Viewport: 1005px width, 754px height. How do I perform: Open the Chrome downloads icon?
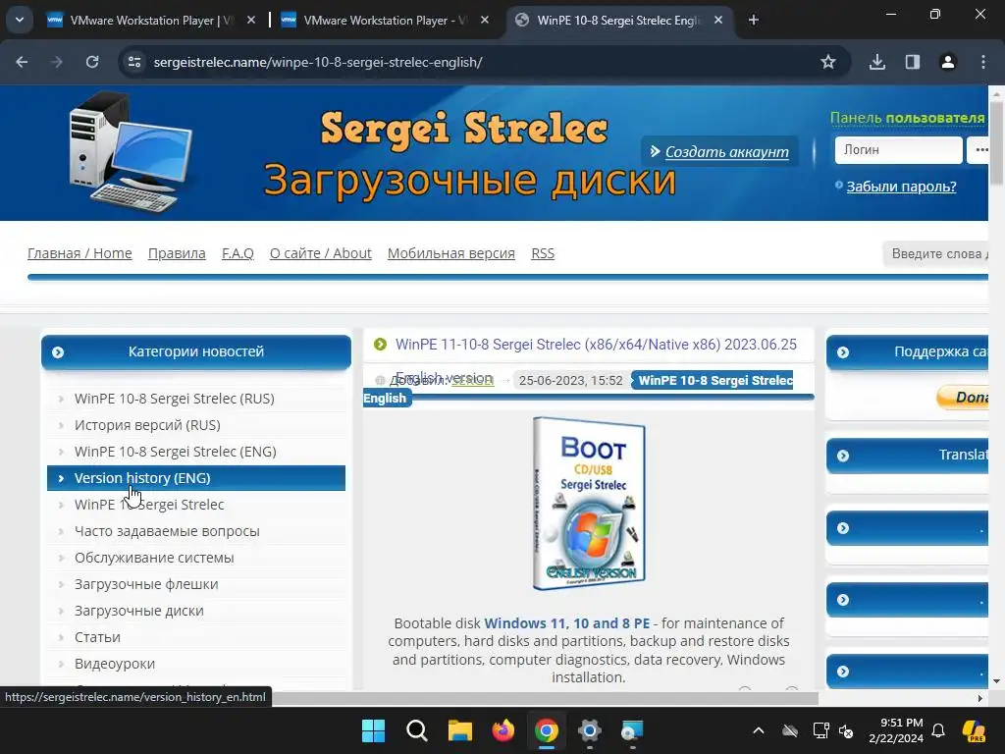click(x=877, y=62)
